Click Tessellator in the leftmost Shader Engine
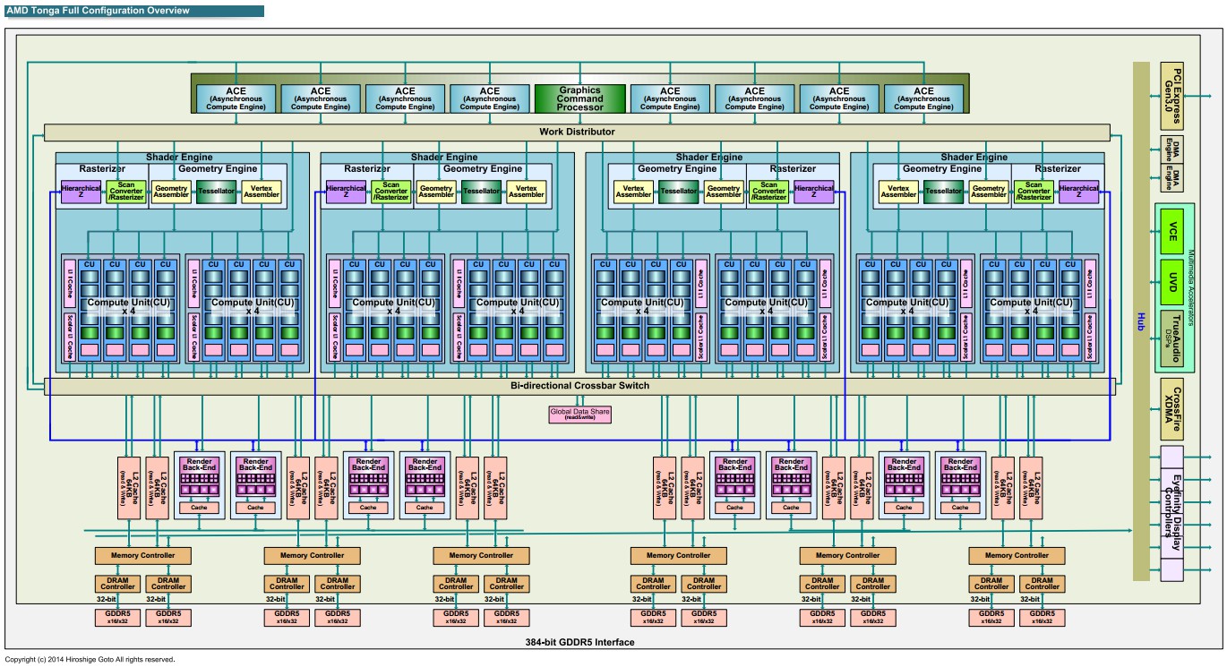The height and width of the screenshot is (667, 1227). pos(216,192)
